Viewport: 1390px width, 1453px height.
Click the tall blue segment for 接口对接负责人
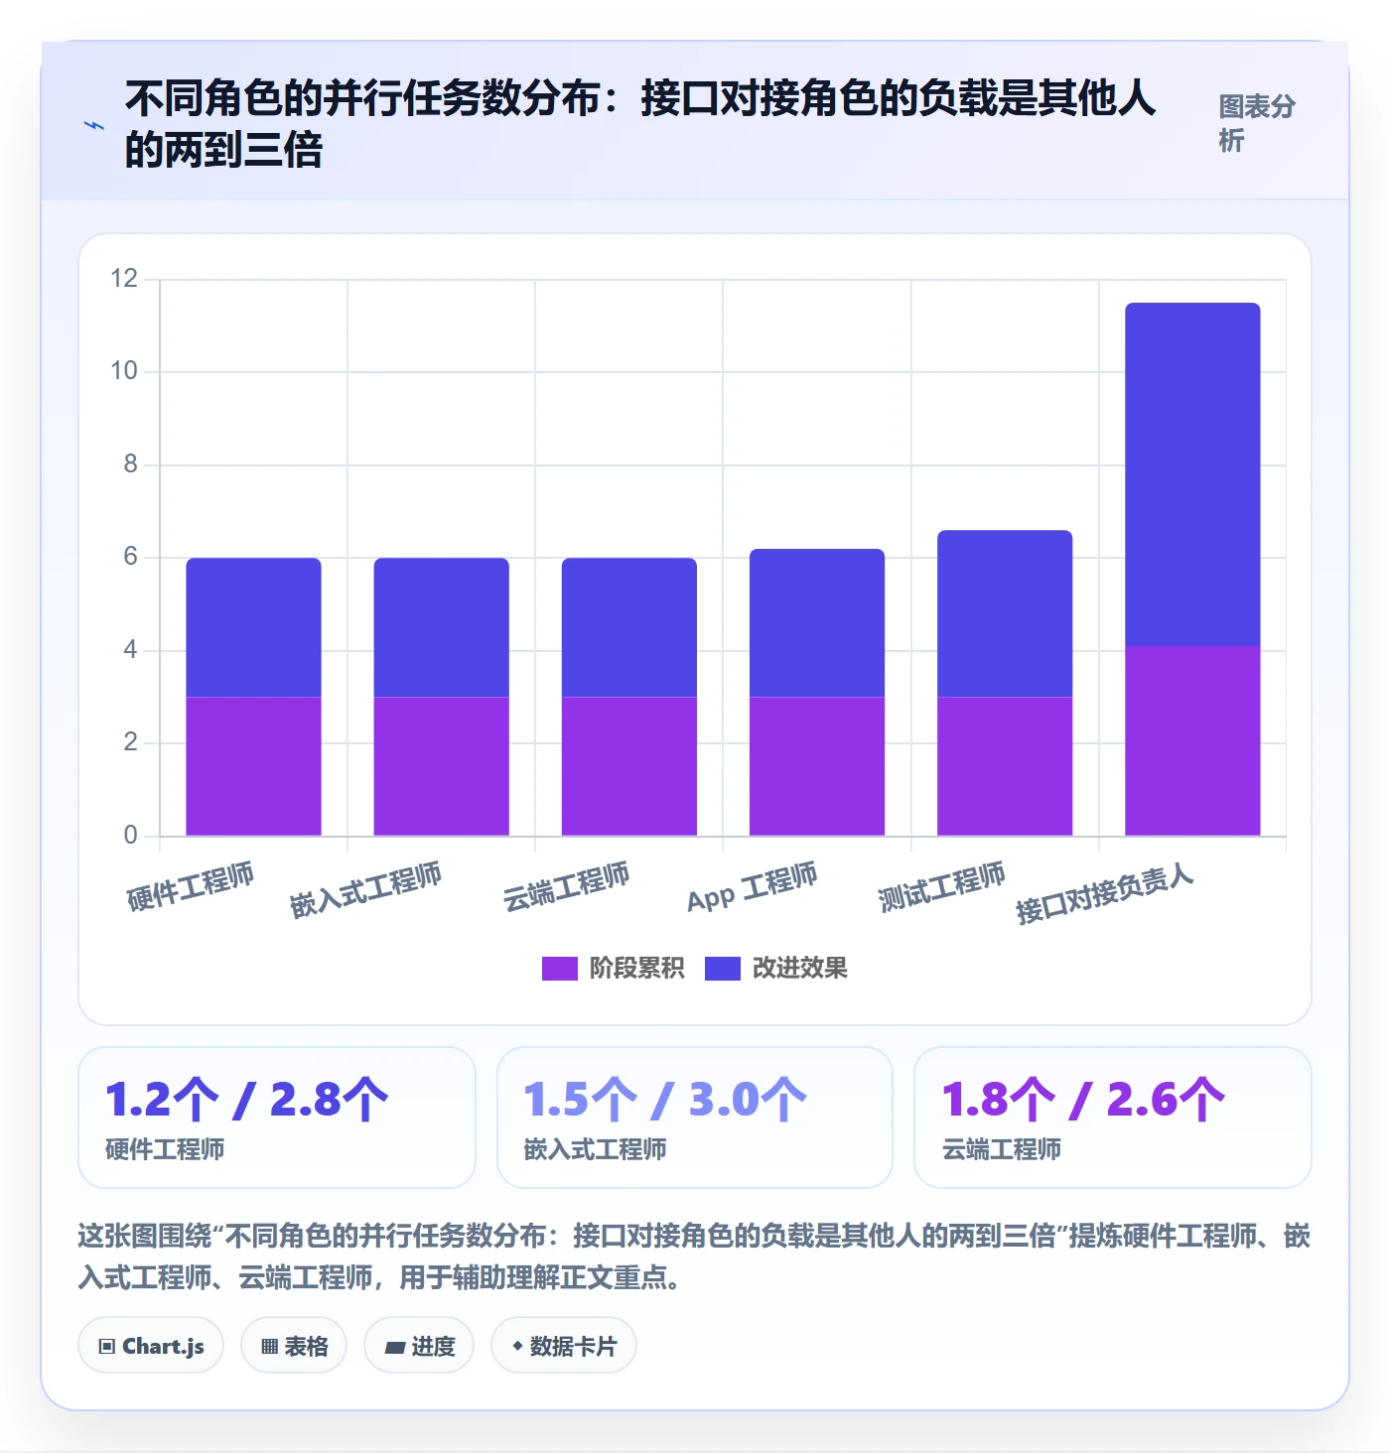tap(1192, 474)
